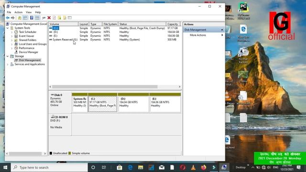Expand Local Users and Groups node
This screenshot has width=306, height=172.
11,44
